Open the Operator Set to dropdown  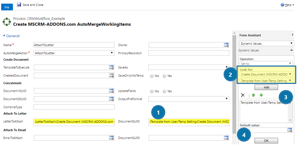266,64
